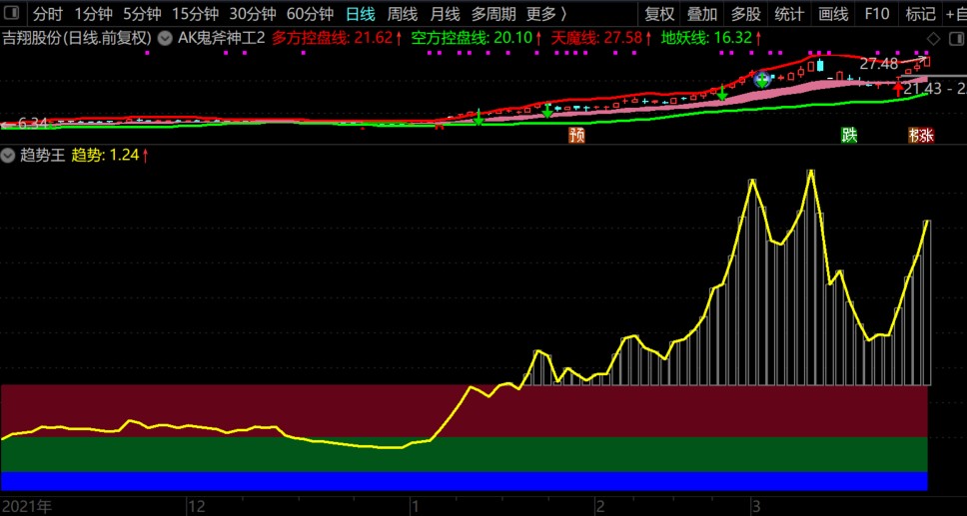The height and width of the screenshot is (516, 967).
Task: Select the 60分钟 period
Action: (311, 14)
